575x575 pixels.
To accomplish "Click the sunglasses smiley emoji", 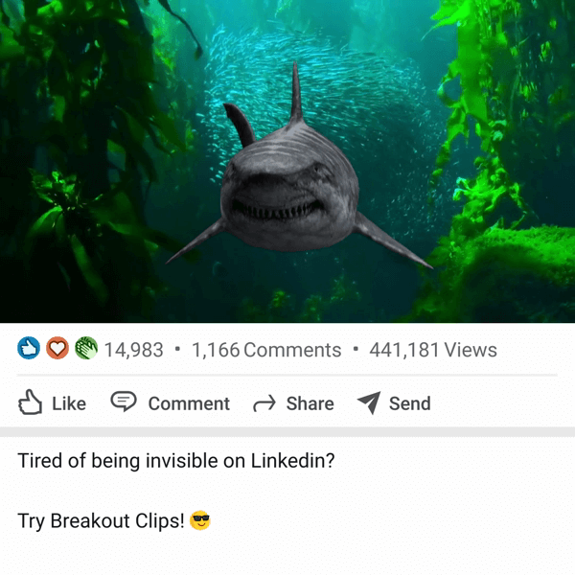I will coord(200,520).
